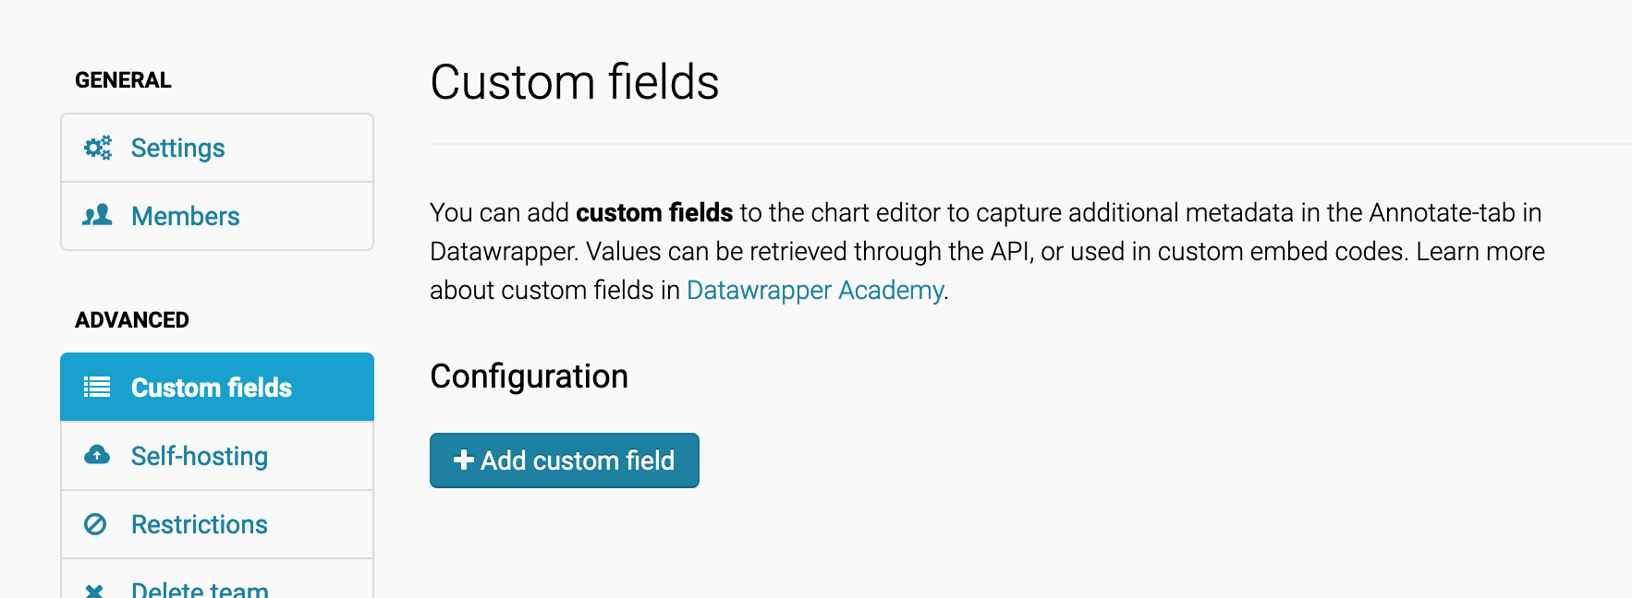
Task: Choose Delete team in the sidebar
Action: [x=217, y=581]
